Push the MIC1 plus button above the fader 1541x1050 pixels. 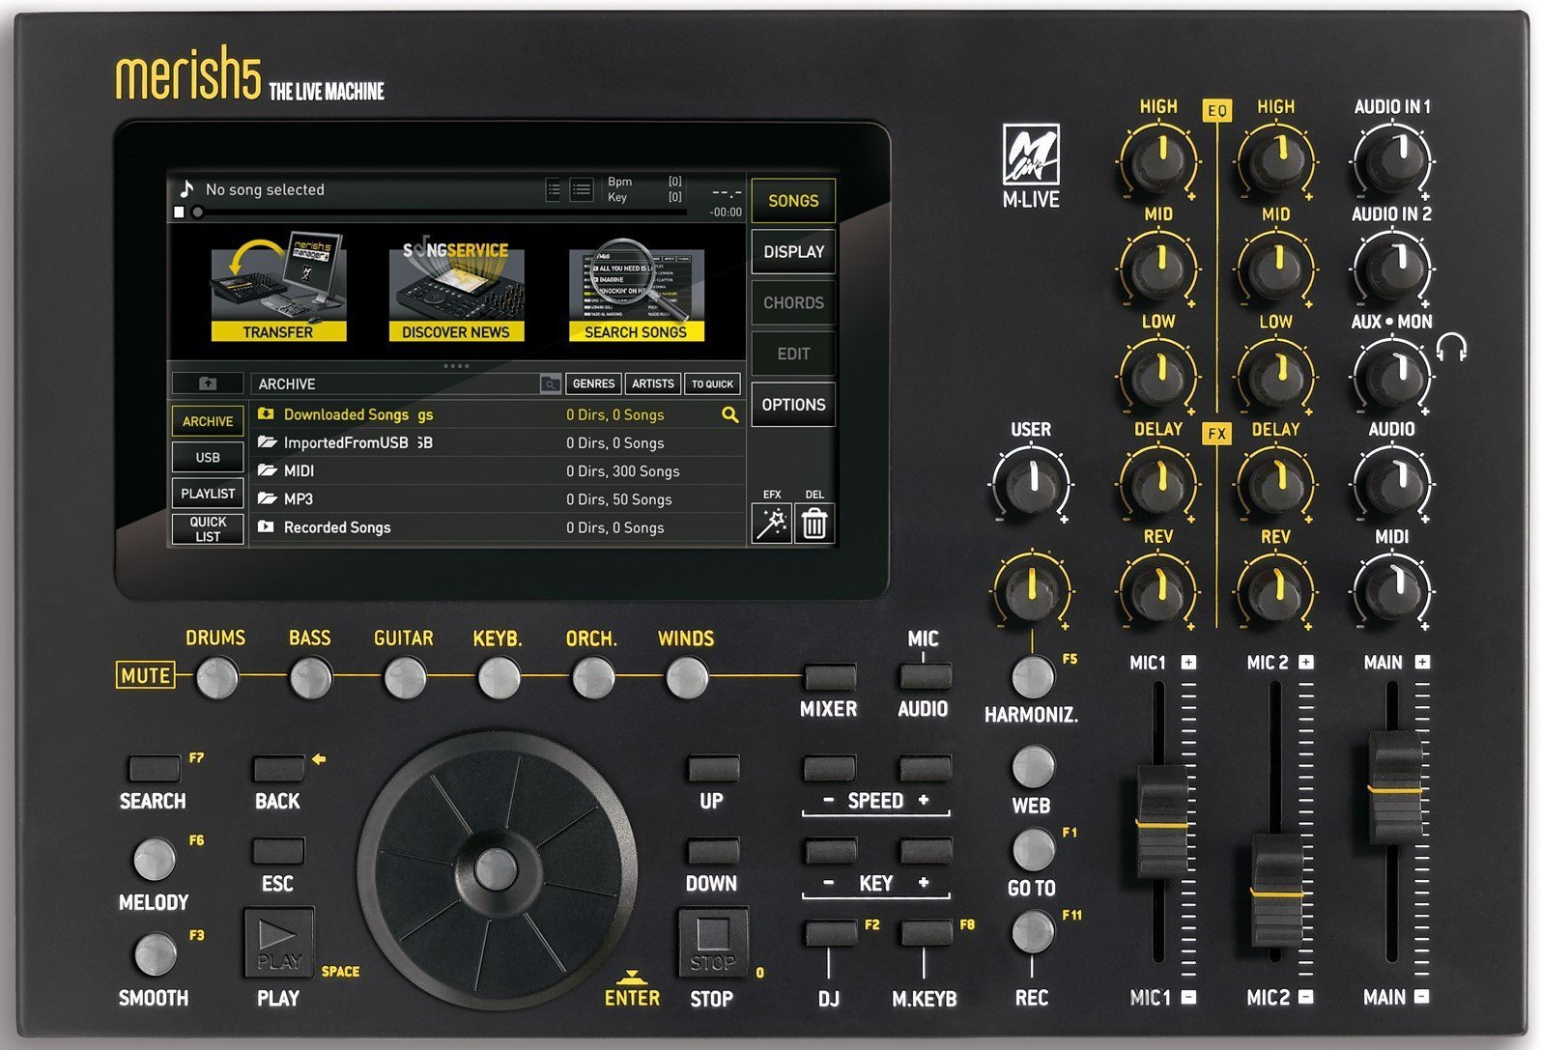pyautogui.click(x=1188, y=663)
